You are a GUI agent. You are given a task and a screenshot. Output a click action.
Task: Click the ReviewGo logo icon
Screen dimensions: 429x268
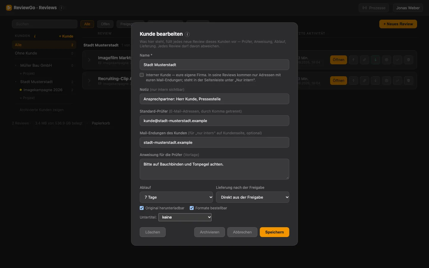click(x=9, y=8)
